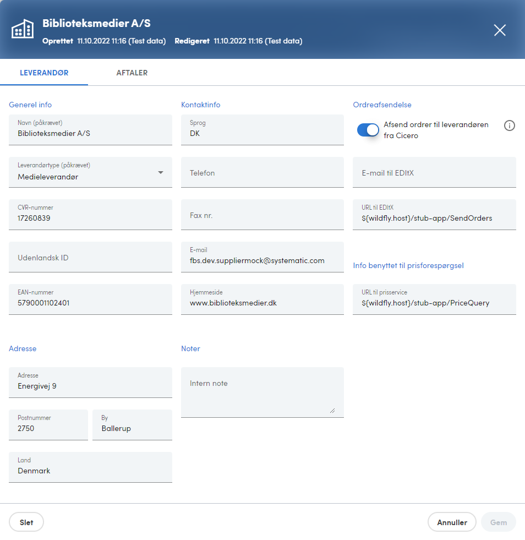The height and width of the screenshot is (540, 525).
Task: Click the Sprog field
Action: 262,130
